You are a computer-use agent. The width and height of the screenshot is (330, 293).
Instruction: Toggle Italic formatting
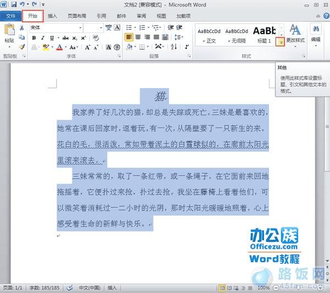click(43, 38)
